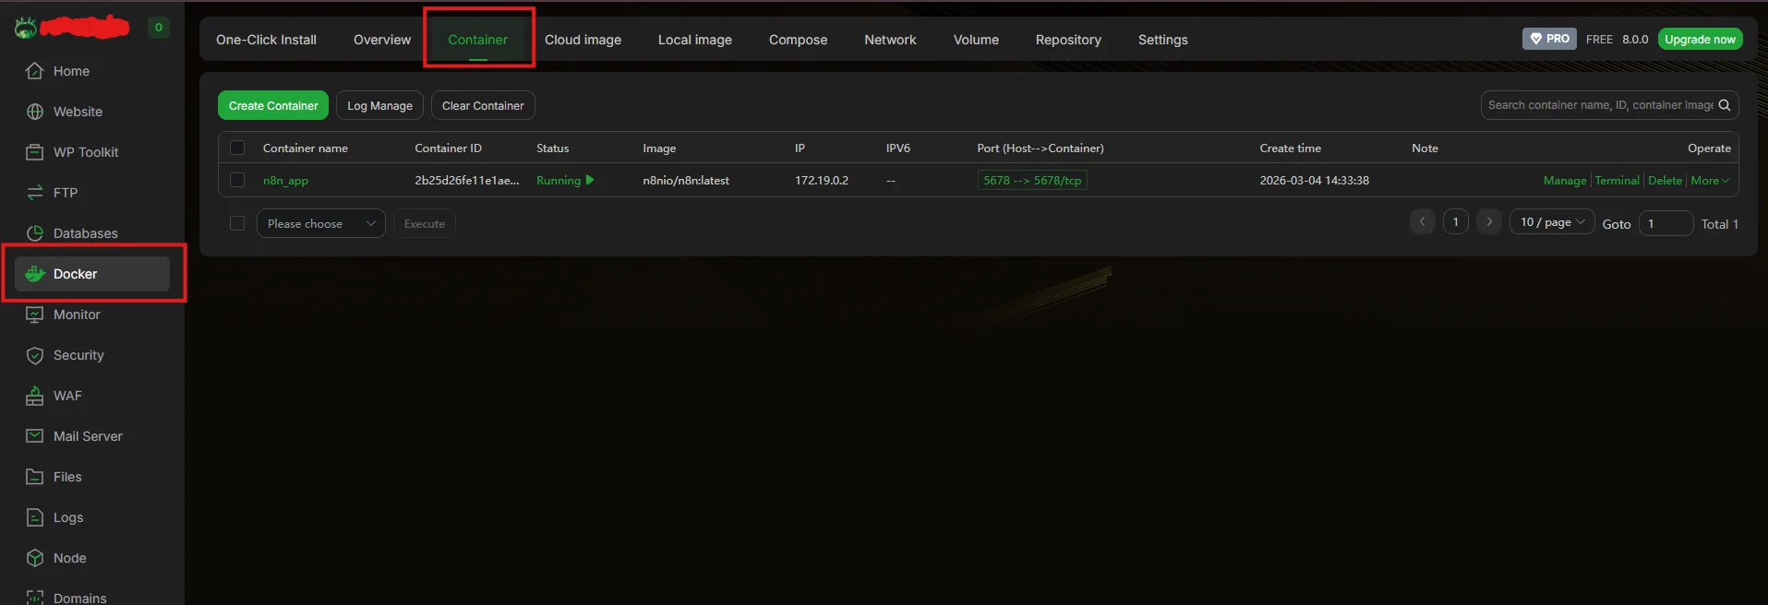Click the PRO diamond badge
Screen dimensions: 1768x605
pos(1548,39)
